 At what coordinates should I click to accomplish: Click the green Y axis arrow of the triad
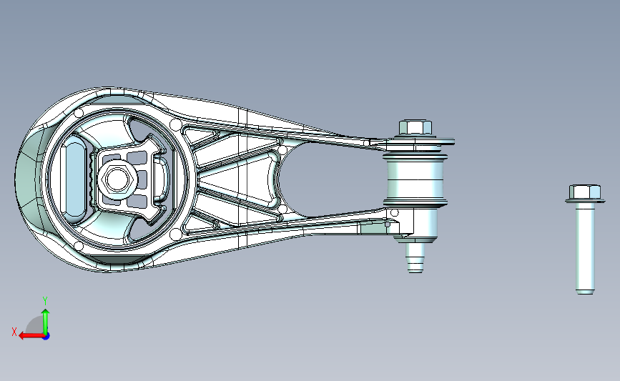46,321
